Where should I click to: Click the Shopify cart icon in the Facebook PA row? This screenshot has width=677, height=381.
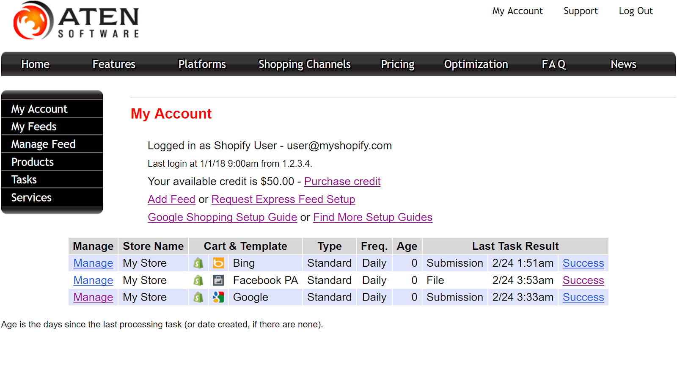198,280
